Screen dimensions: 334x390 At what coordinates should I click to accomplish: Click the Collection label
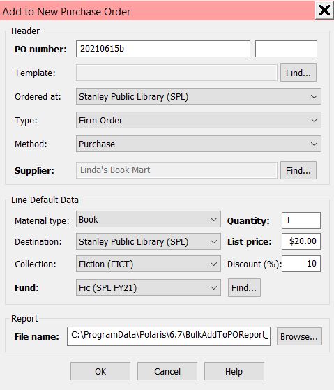pyautogui.click(x=36, y=264)
